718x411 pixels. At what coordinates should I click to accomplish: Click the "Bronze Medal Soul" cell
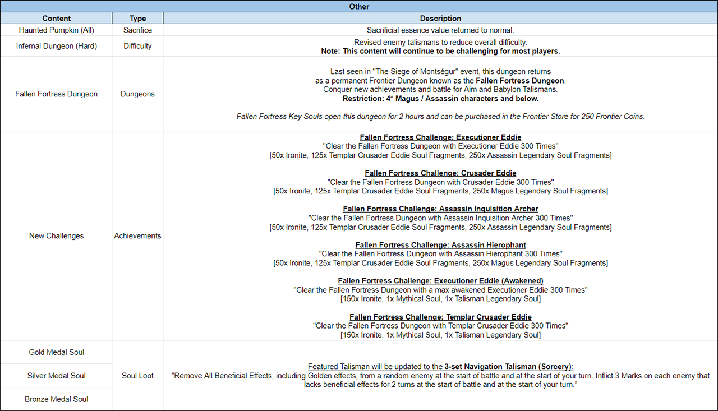click(56, 399)
